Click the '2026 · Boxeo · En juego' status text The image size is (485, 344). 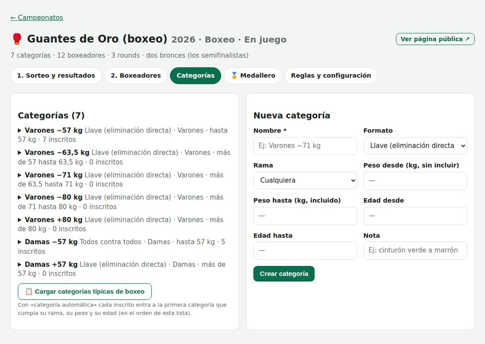coord(229,40)
